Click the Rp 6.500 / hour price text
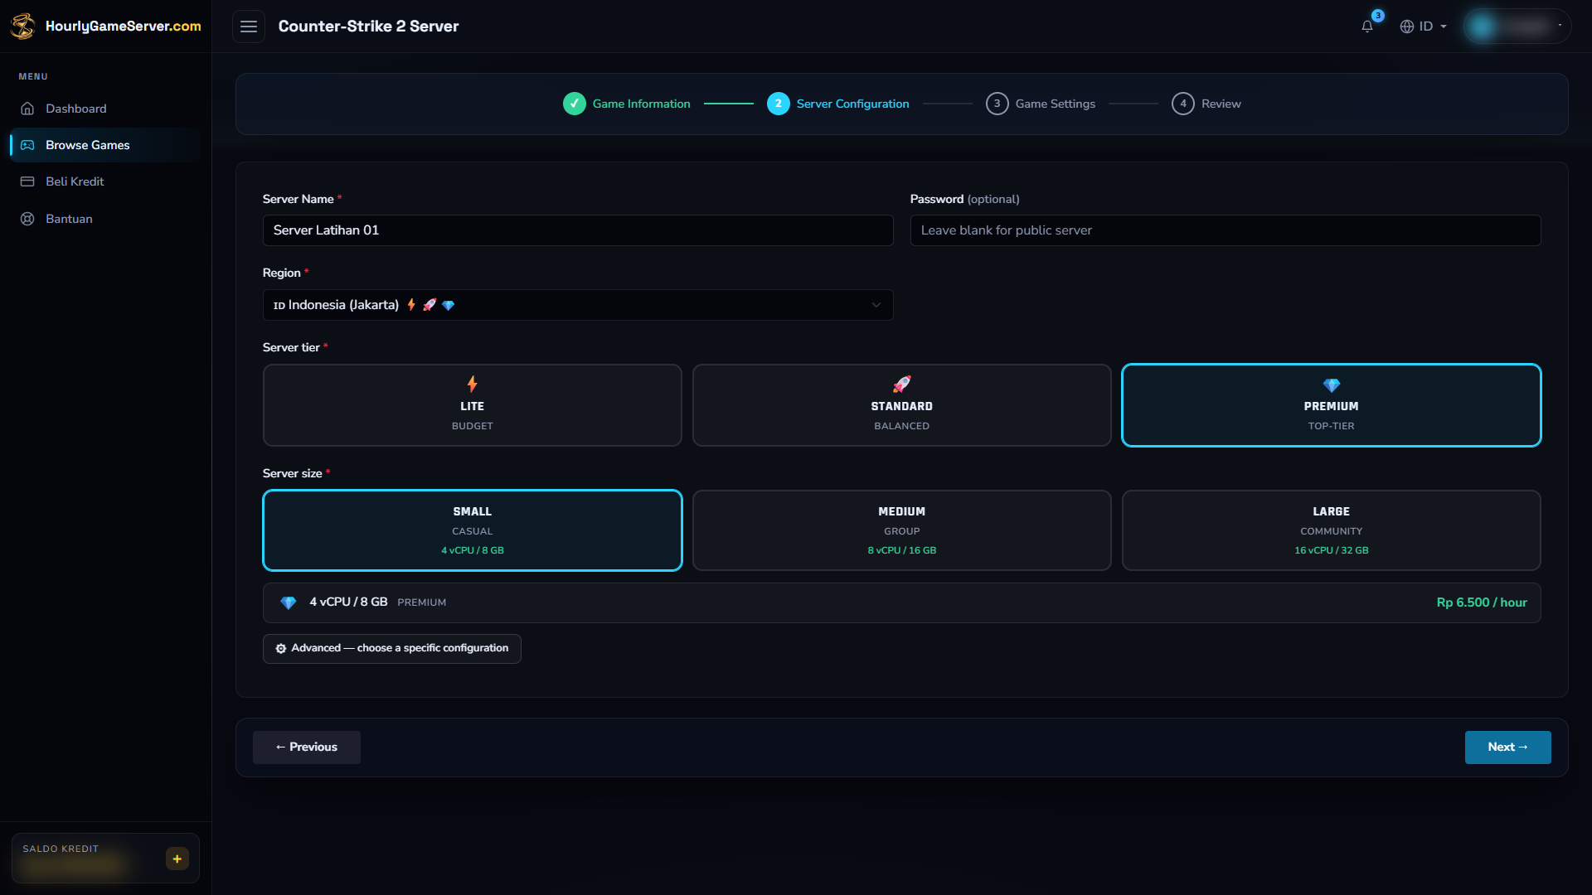 click(x=1482, y=602)
